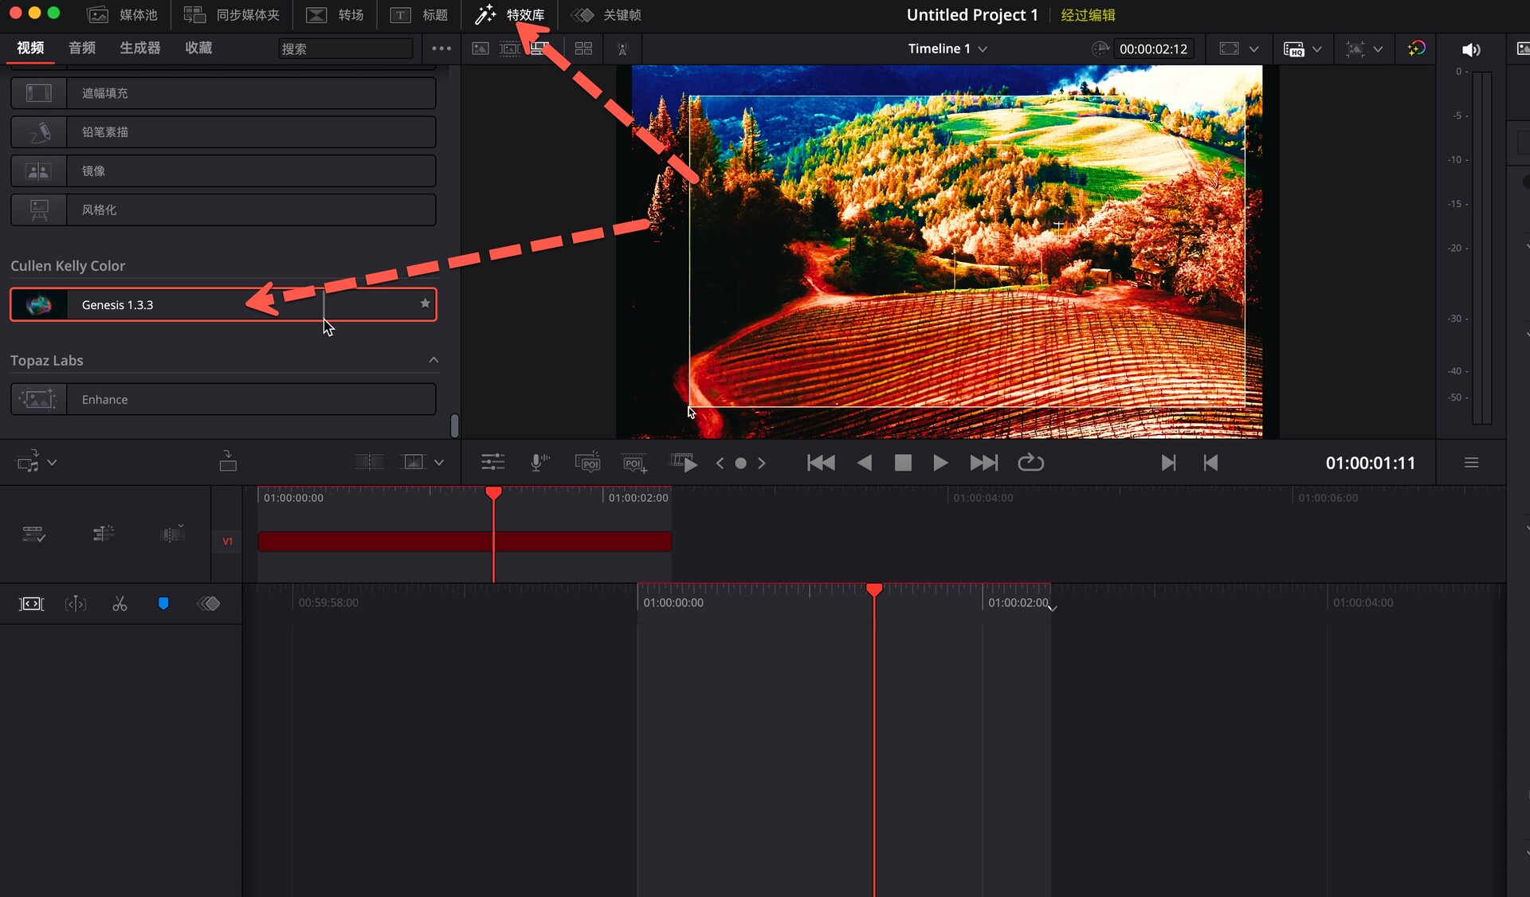Collapse the Topaz Labs section
The height and width of the screenshot is (897, 1530).
click(x=433, y=360)
